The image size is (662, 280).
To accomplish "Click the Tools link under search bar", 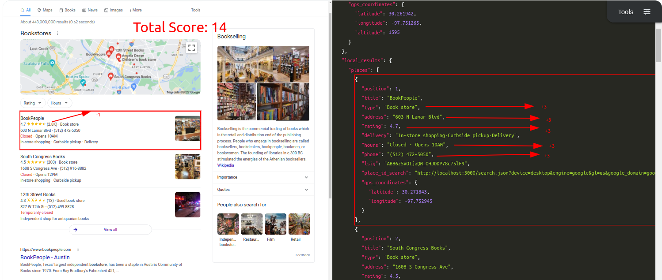I will 196,10.
